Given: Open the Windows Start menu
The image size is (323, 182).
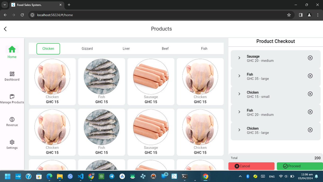Looking at the screenshot, I should (x=8, y=177).
